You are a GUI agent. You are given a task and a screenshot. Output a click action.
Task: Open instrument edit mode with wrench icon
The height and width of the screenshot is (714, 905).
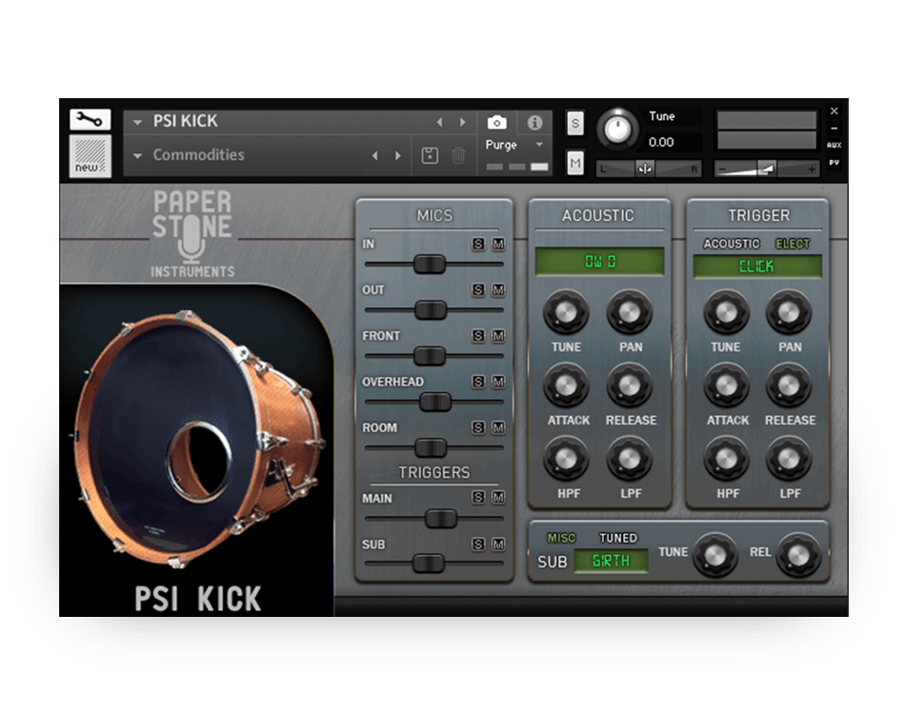tap(90, 119)
